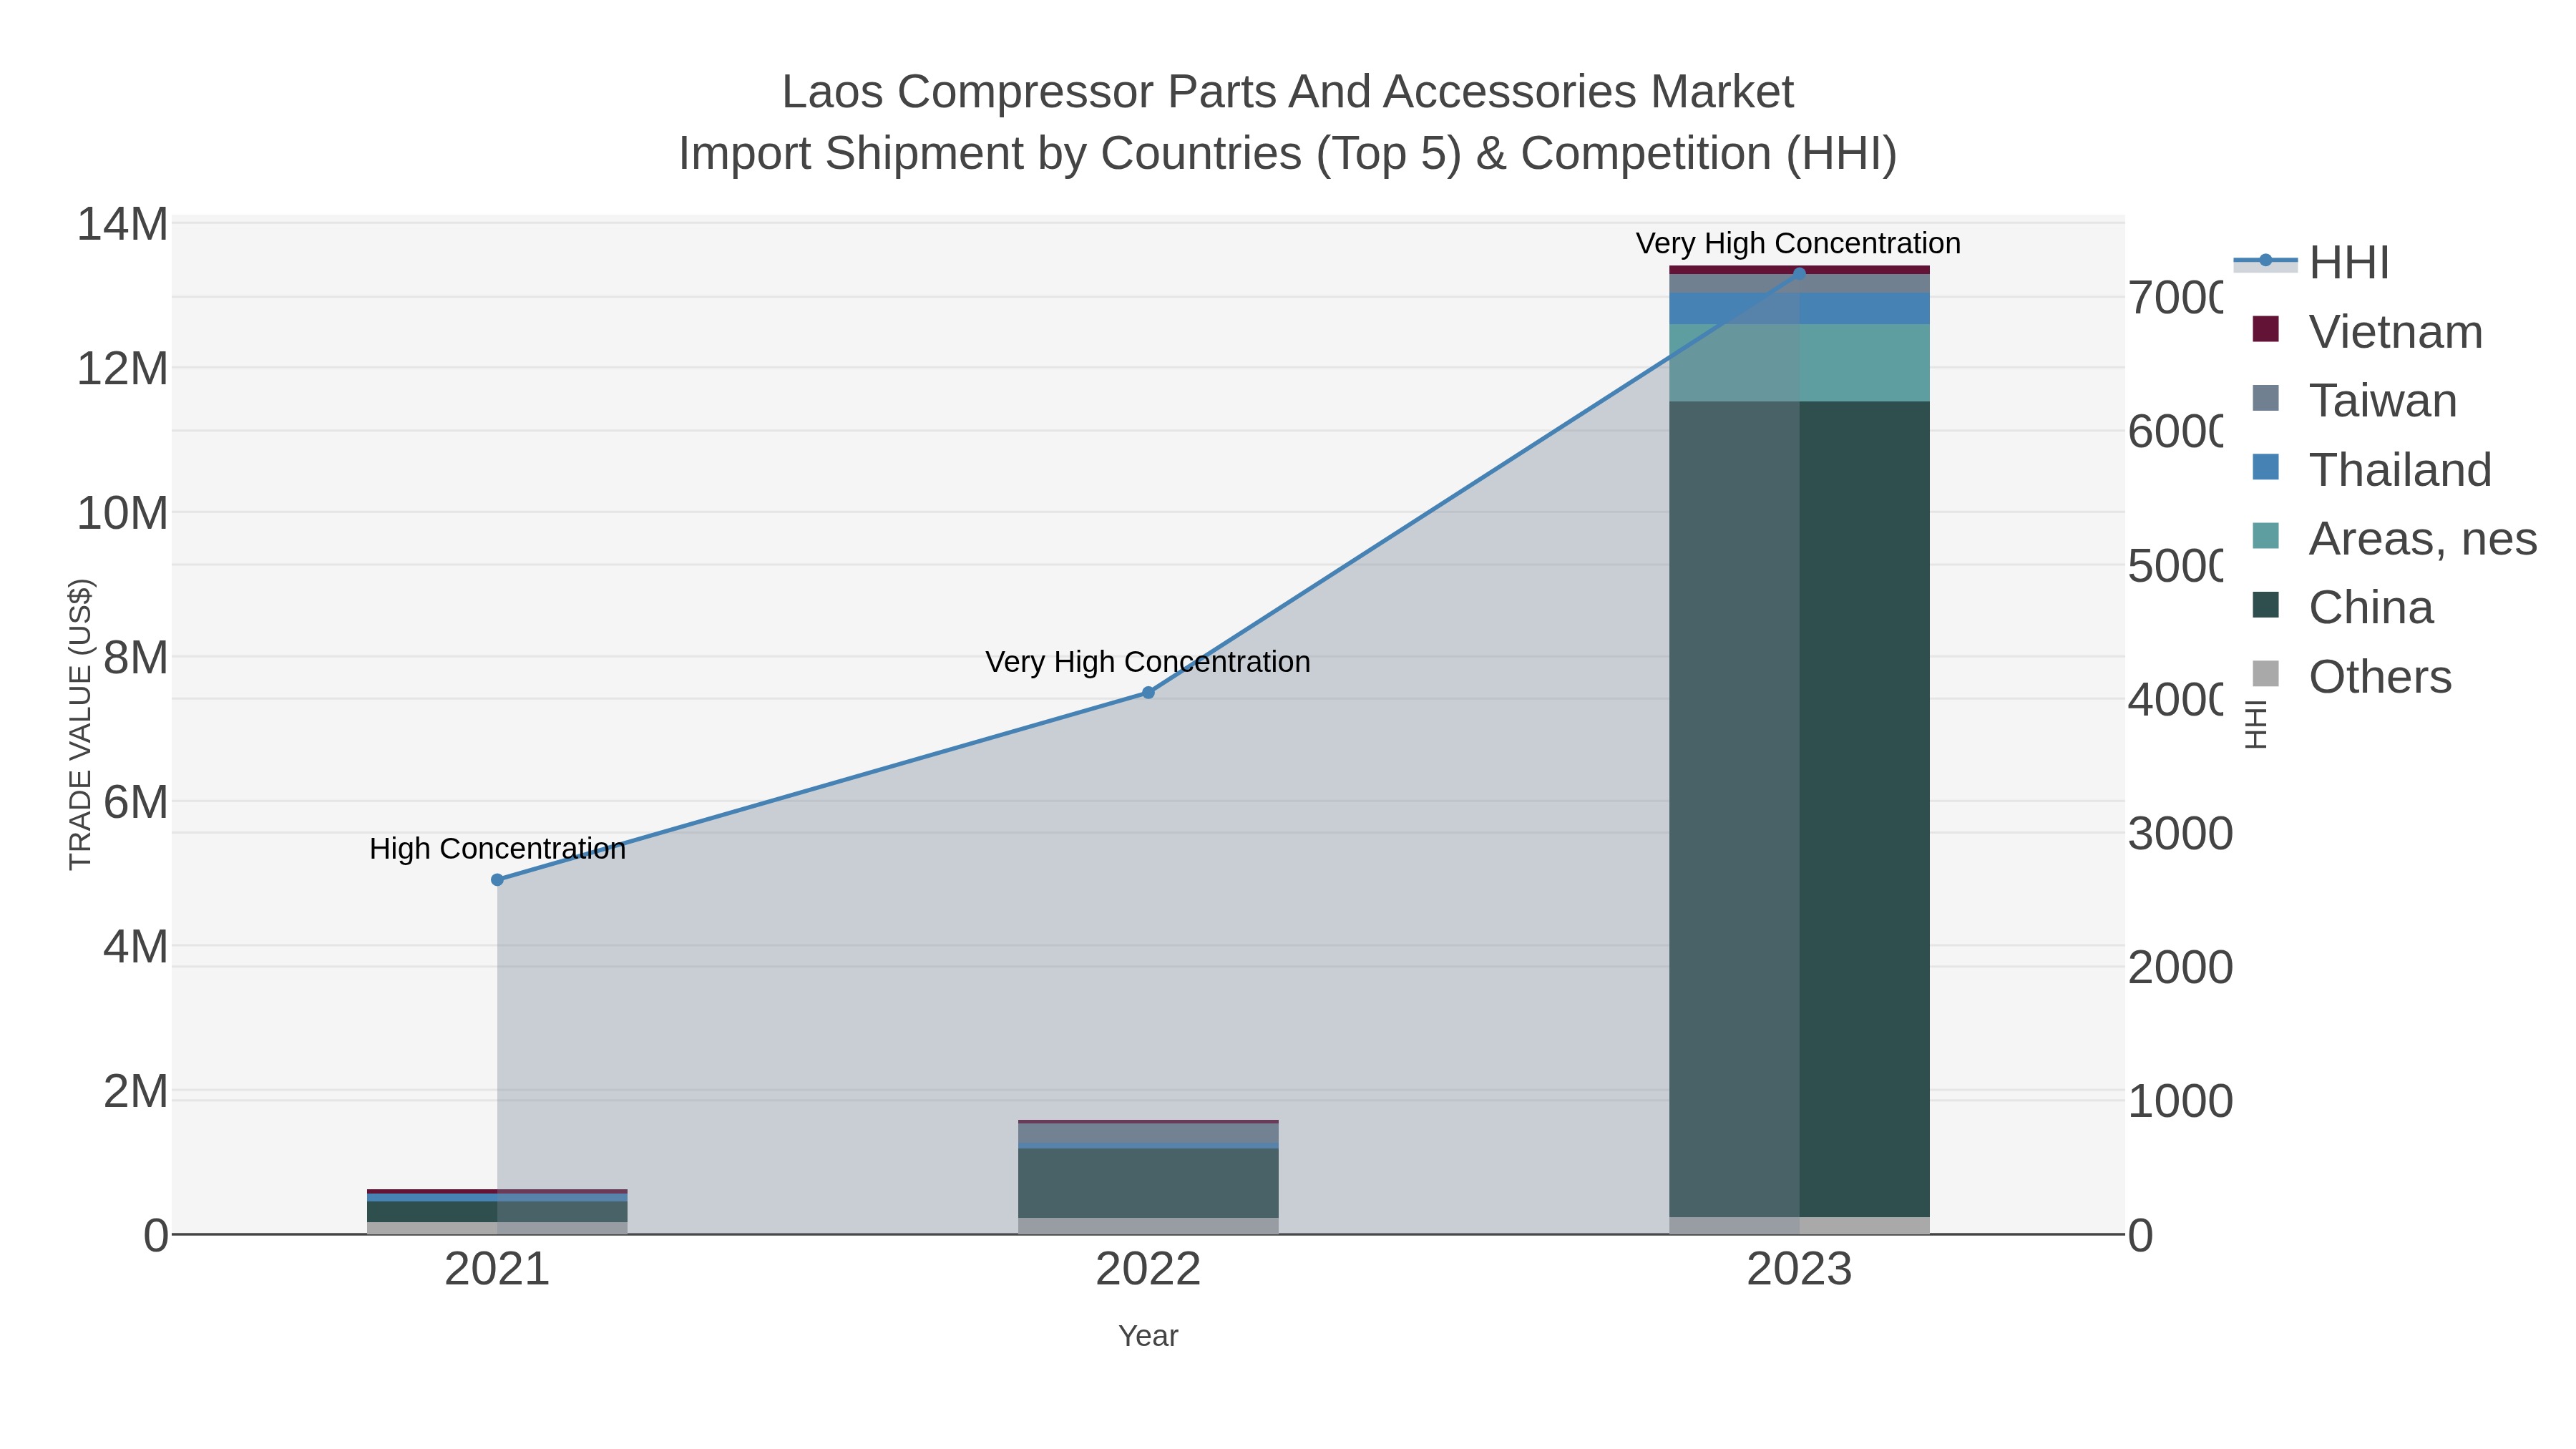The height and width of the screenshot is (1449, 2576).
Task: Click the 2022 x-axis label
Action: point(1148,1270)
